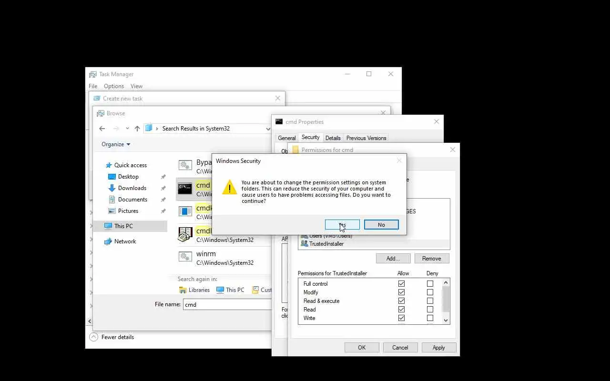Click the forward arrow in Browse dialog
This screenshot has height=381, width=610.
[x=116, y=129]
